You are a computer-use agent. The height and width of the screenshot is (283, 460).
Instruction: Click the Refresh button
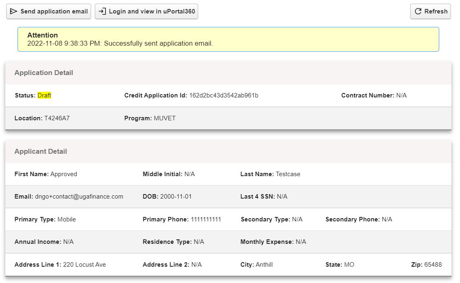pos(430,11)
